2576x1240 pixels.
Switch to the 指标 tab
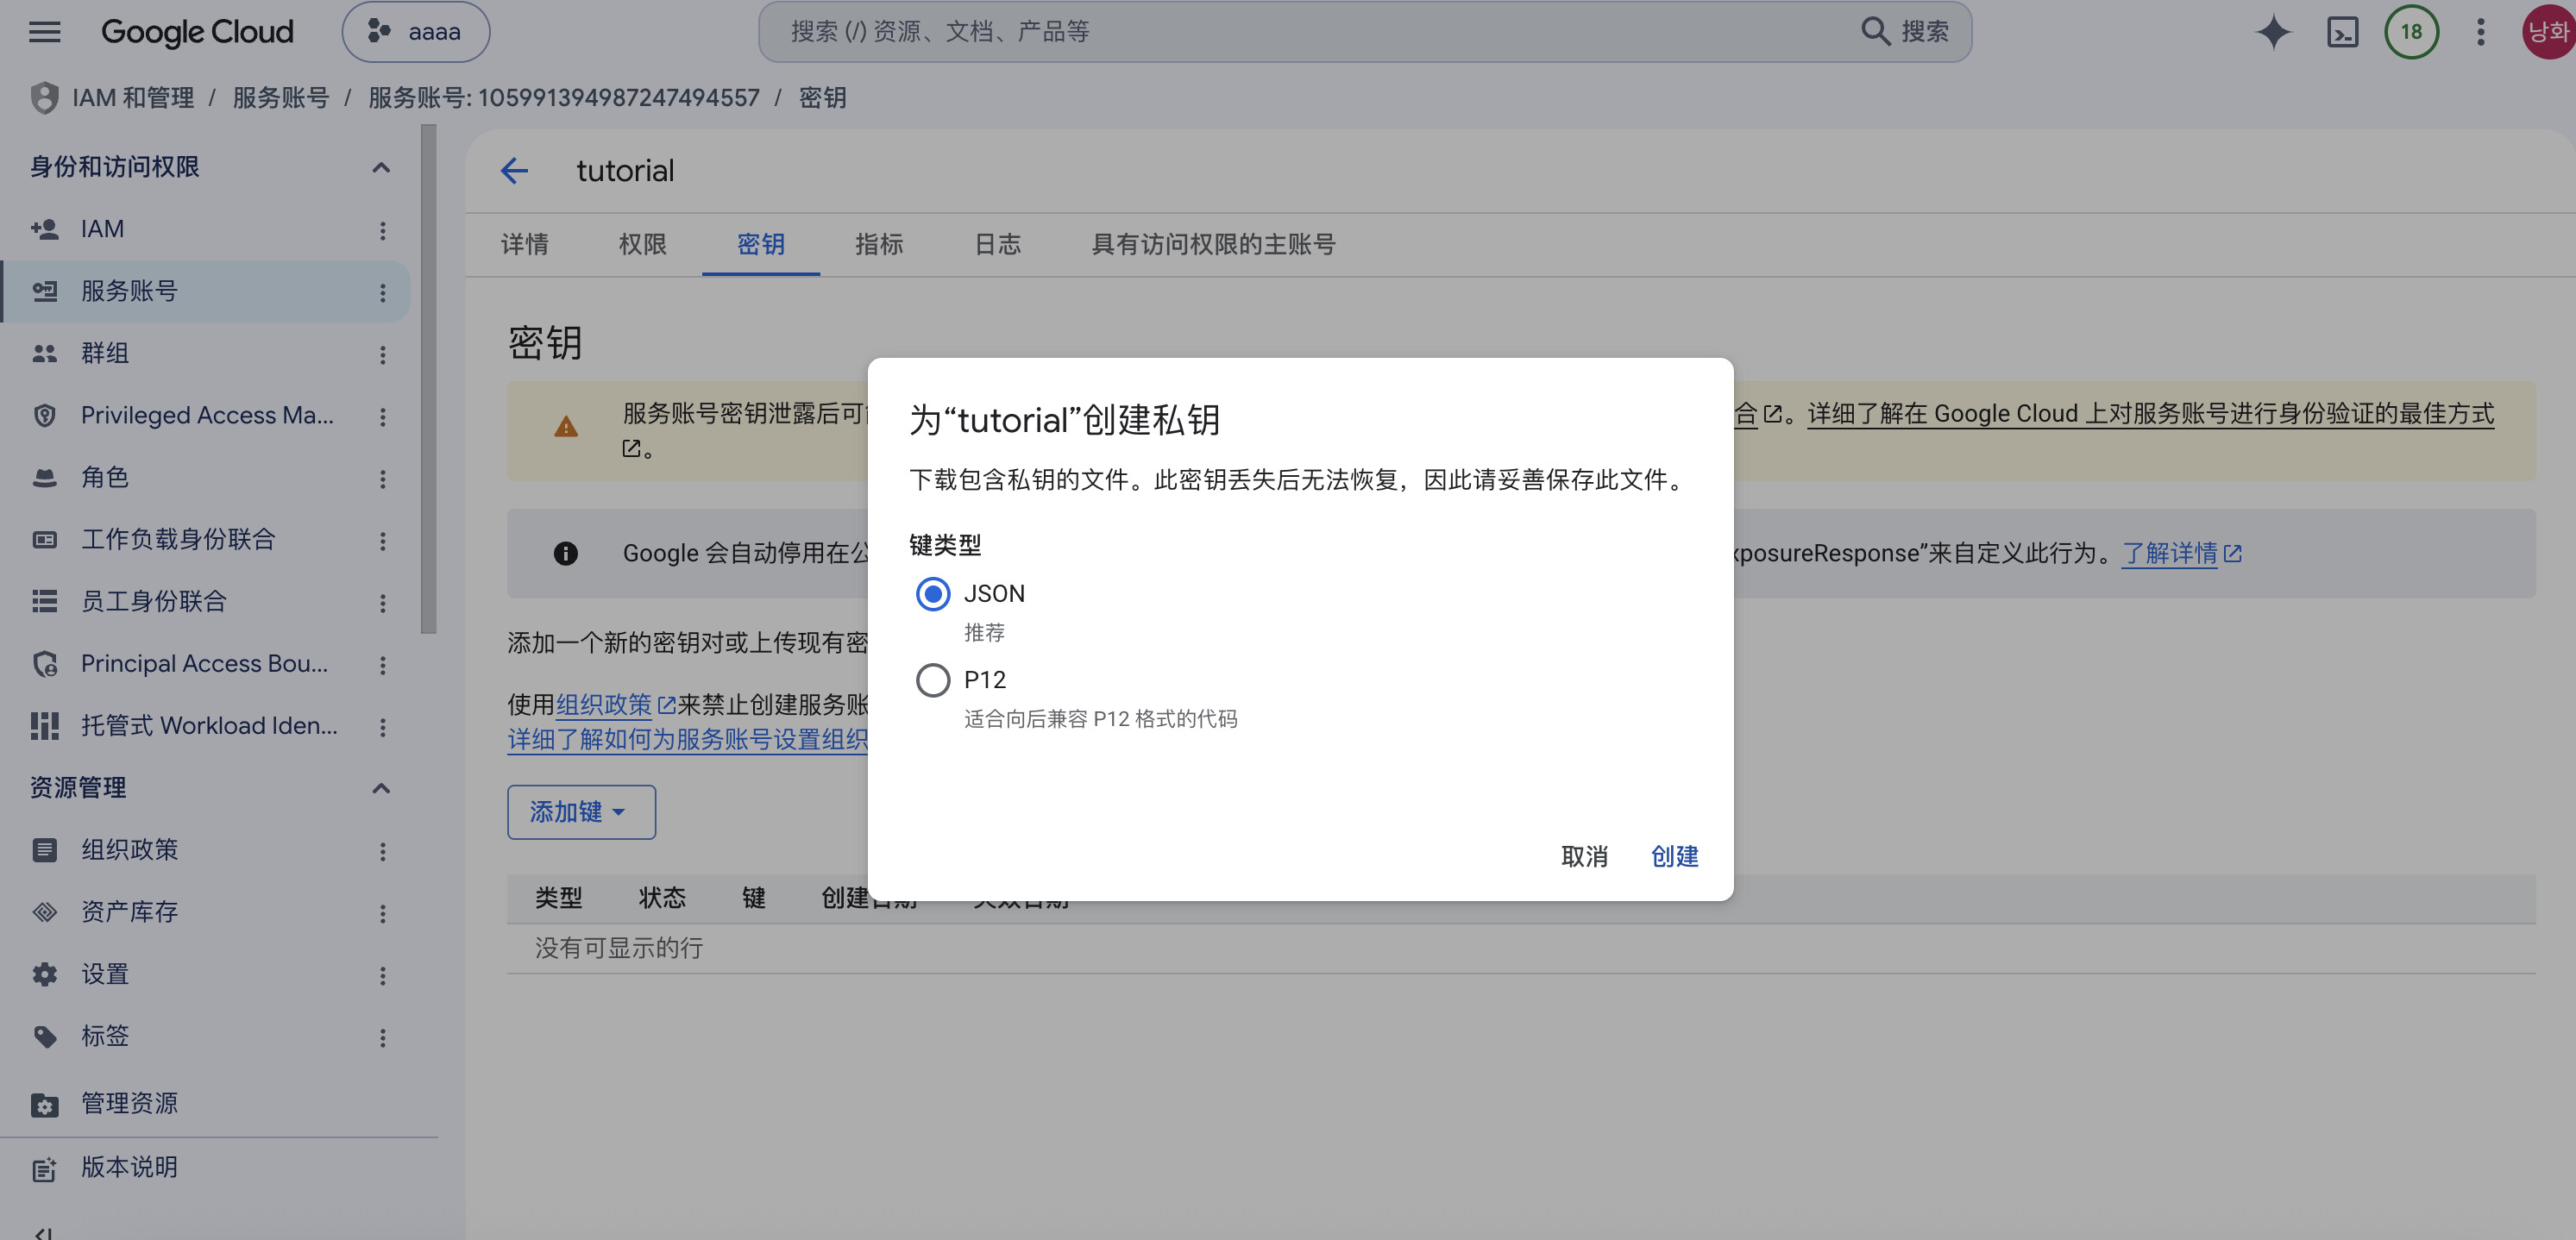(879, 245)
